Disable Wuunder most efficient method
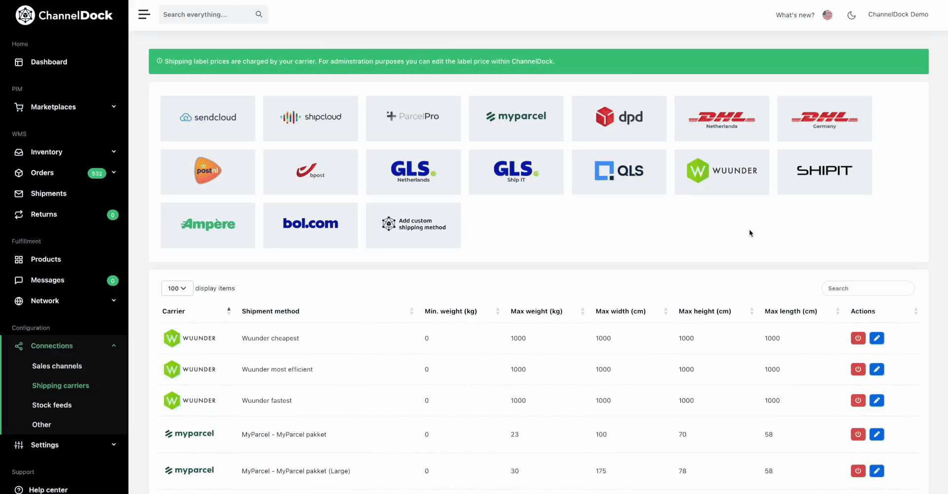 tap(858, 370)
